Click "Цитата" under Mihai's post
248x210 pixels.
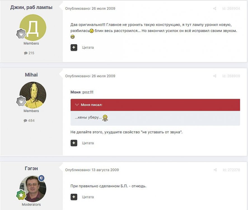tap(88, 143)
